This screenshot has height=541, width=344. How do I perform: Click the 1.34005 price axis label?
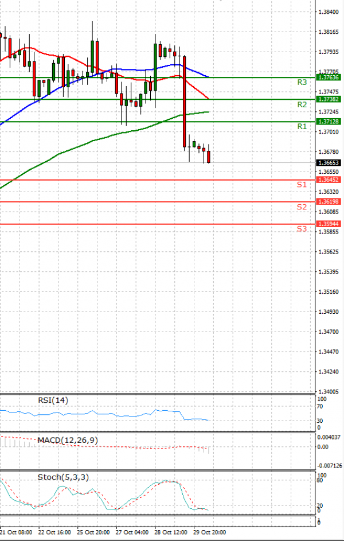coord(328,392)
